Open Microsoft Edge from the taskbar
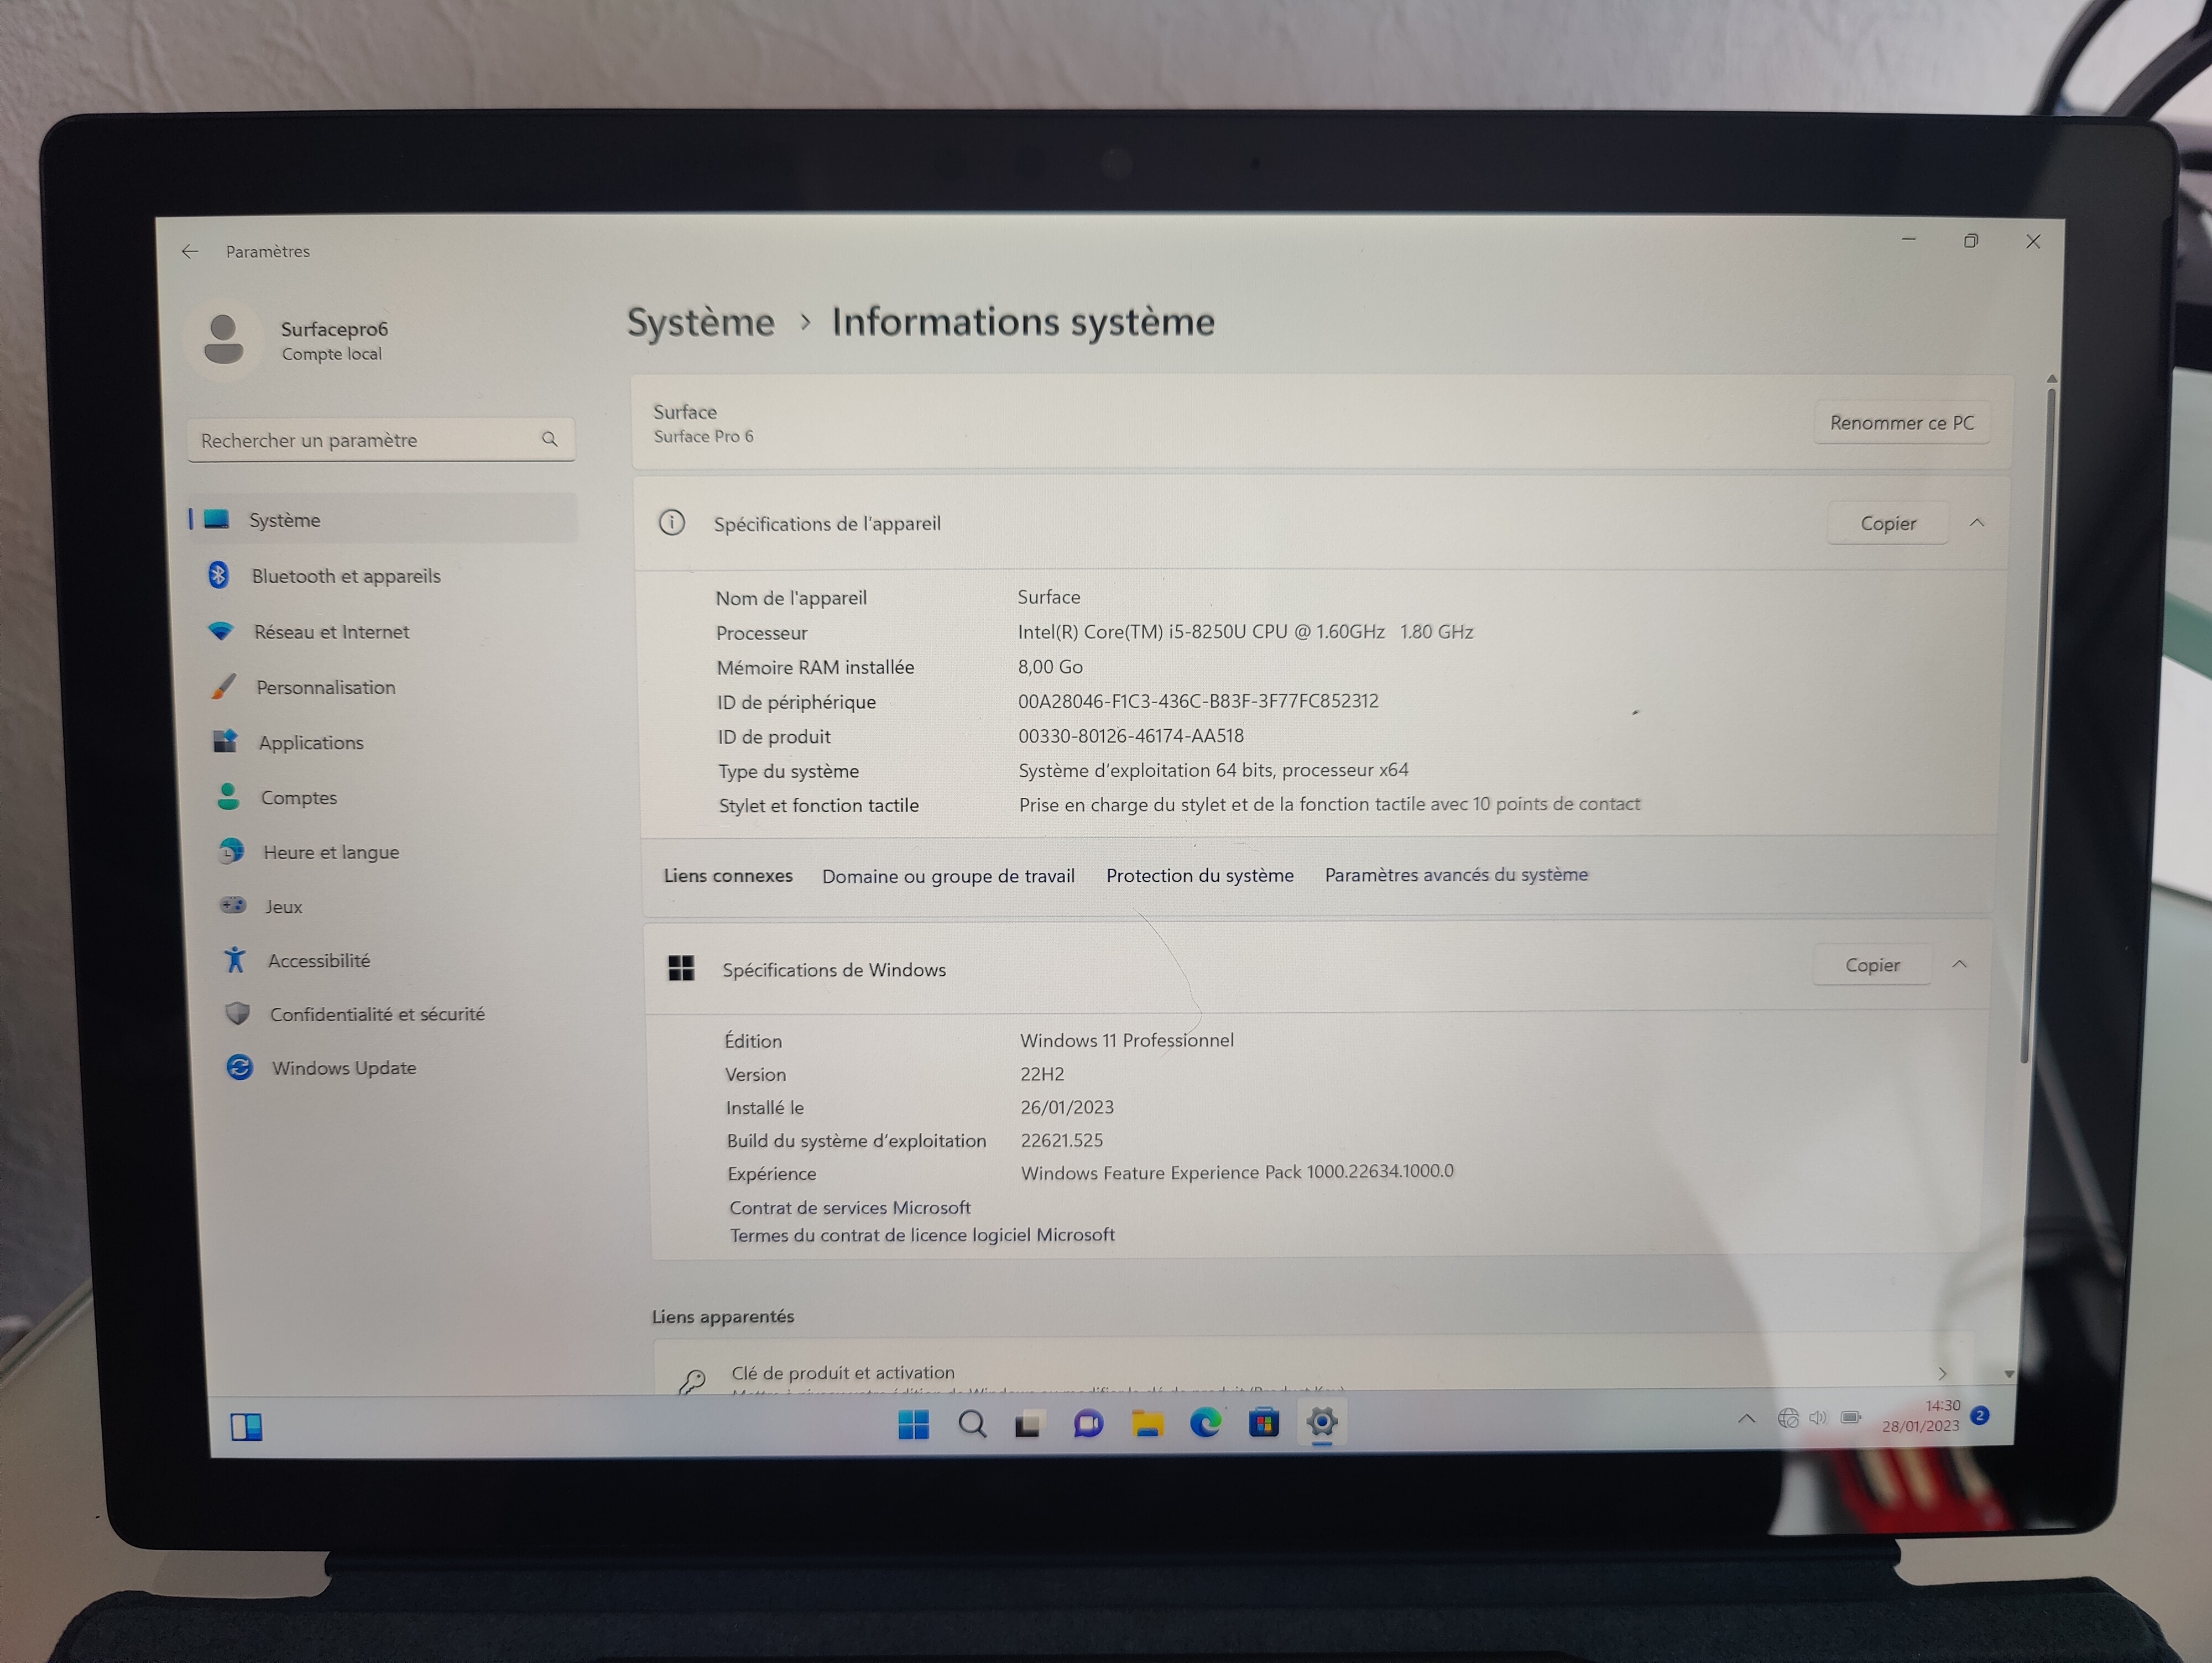Image resolution: width=2212 pixels, height=1663 pixels. (x=1205, y=1422)
